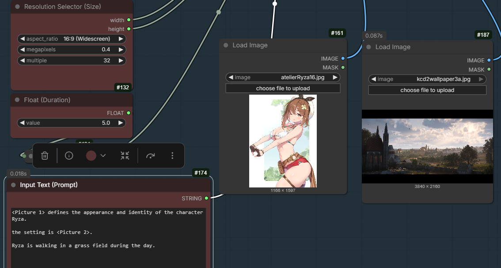Increase multiple value with right arrow
Viewport: 501px width, 268px height.
[x=121, y=61]
